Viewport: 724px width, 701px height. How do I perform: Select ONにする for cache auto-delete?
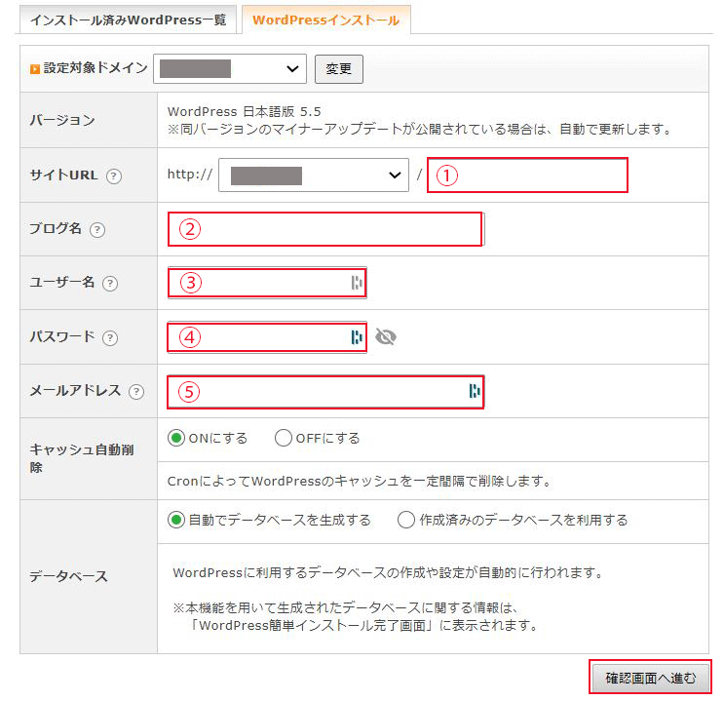(176, 439)
